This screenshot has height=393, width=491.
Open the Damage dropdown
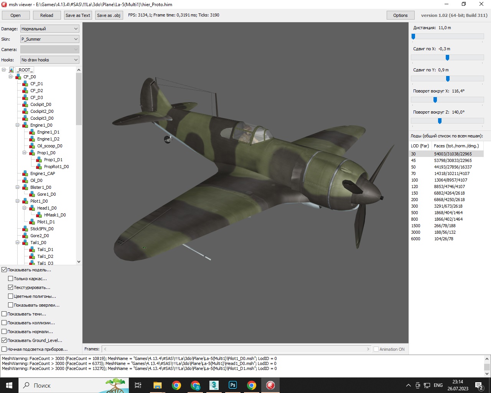pos(49,29)
